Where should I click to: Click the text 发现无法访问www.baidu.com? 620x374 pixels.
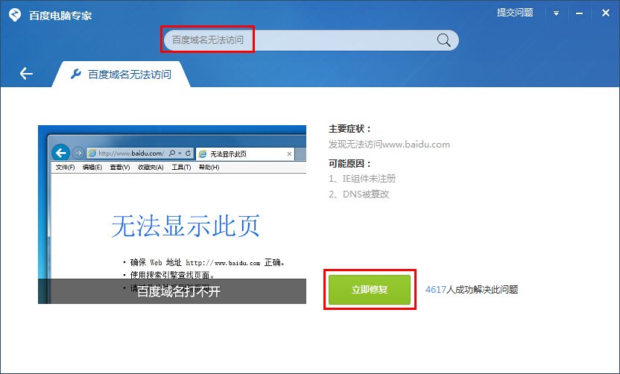tap(389, 145)
